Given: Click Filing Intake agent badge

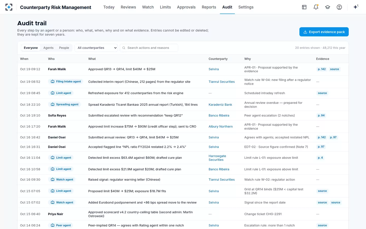Looking at the screenshot, I should tap(66, 82).
